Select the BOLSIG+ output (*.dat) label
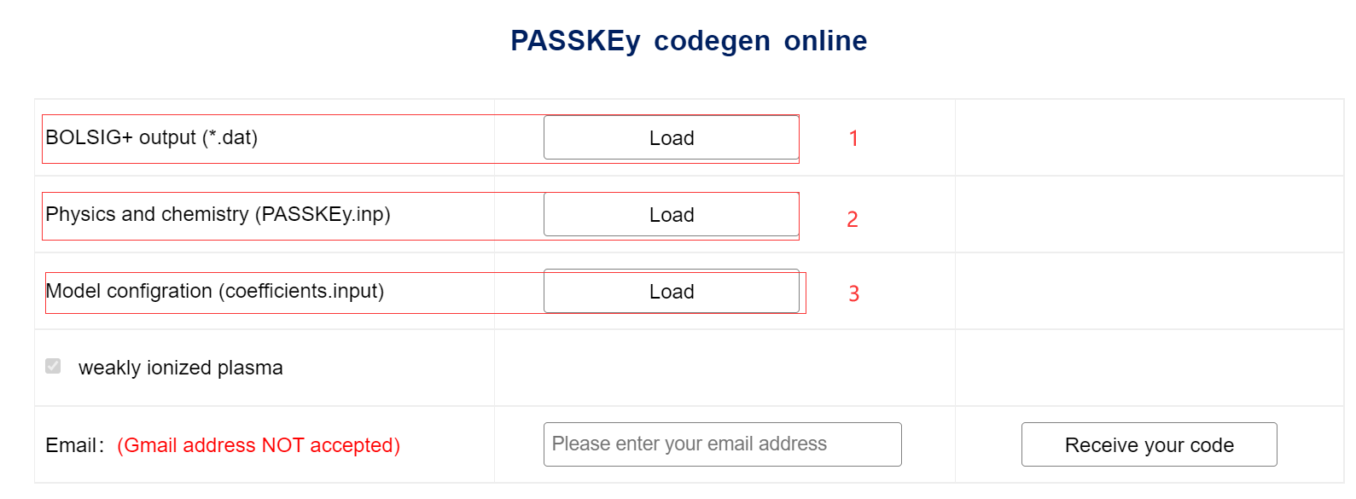The height and width of the screenshot is (499, 1356). [152, 136]
